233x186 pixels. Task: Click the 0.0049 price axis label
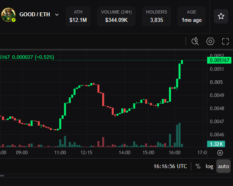[x=217, y=95]
